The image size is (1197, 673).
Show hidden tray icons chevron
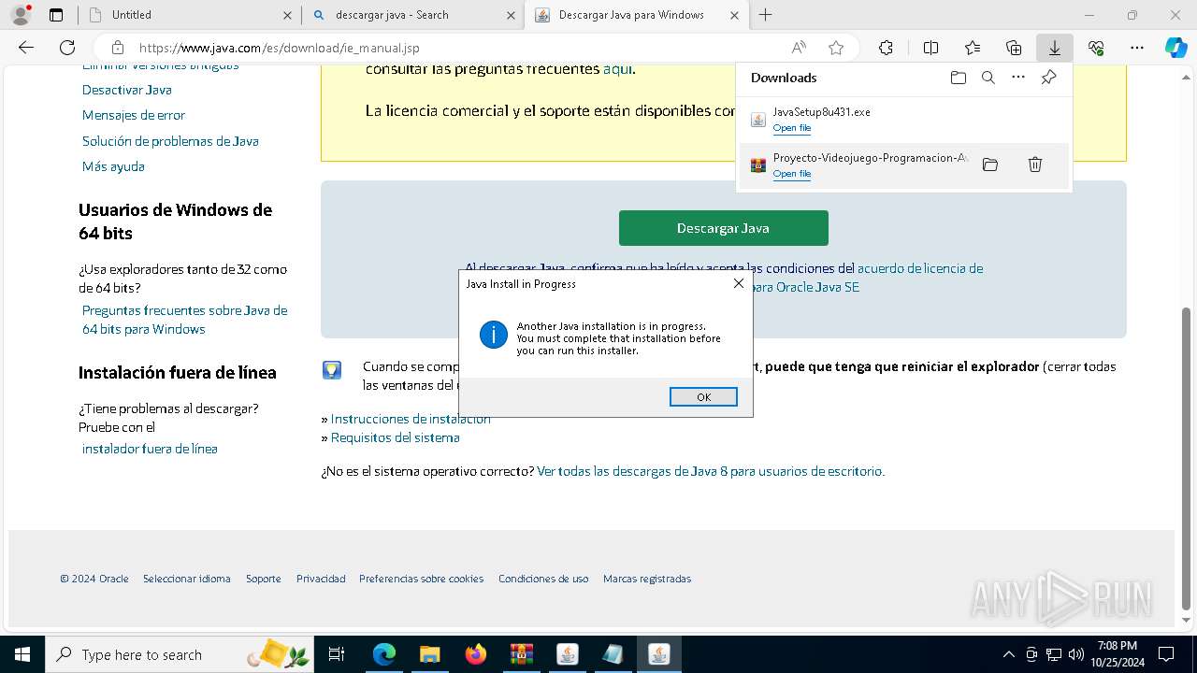pos(1008,654)
